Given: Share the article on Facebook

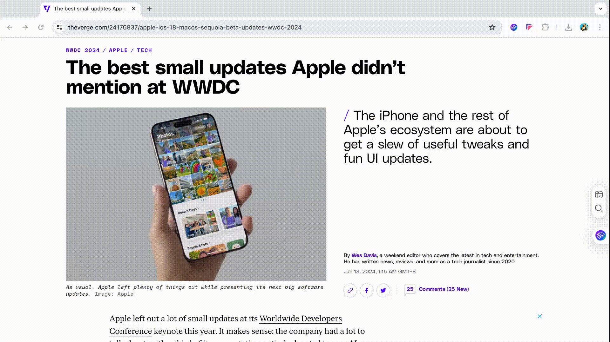Looking at the screenshot, I should point(367,290).
